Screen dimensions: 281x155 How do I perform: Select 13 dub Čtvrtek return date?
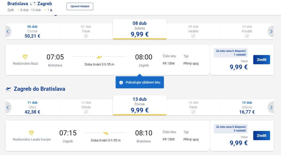click(139, 105)
